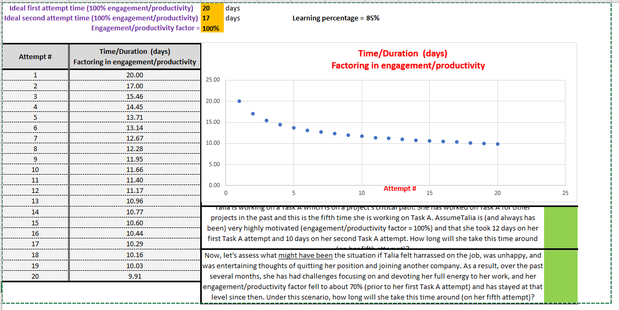Select table cell with duration 11.40
Viewport: 619px width, 310px height.
(x=135, y=180)
